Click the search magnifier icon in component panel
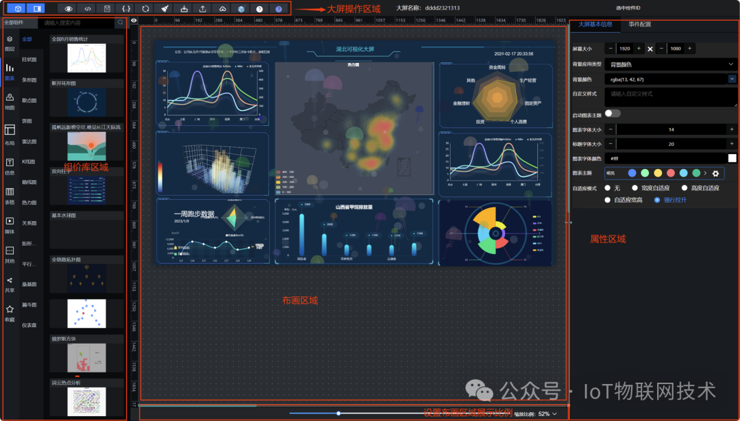Viewport: 740px width, 421px height. [x=121, y=22]
